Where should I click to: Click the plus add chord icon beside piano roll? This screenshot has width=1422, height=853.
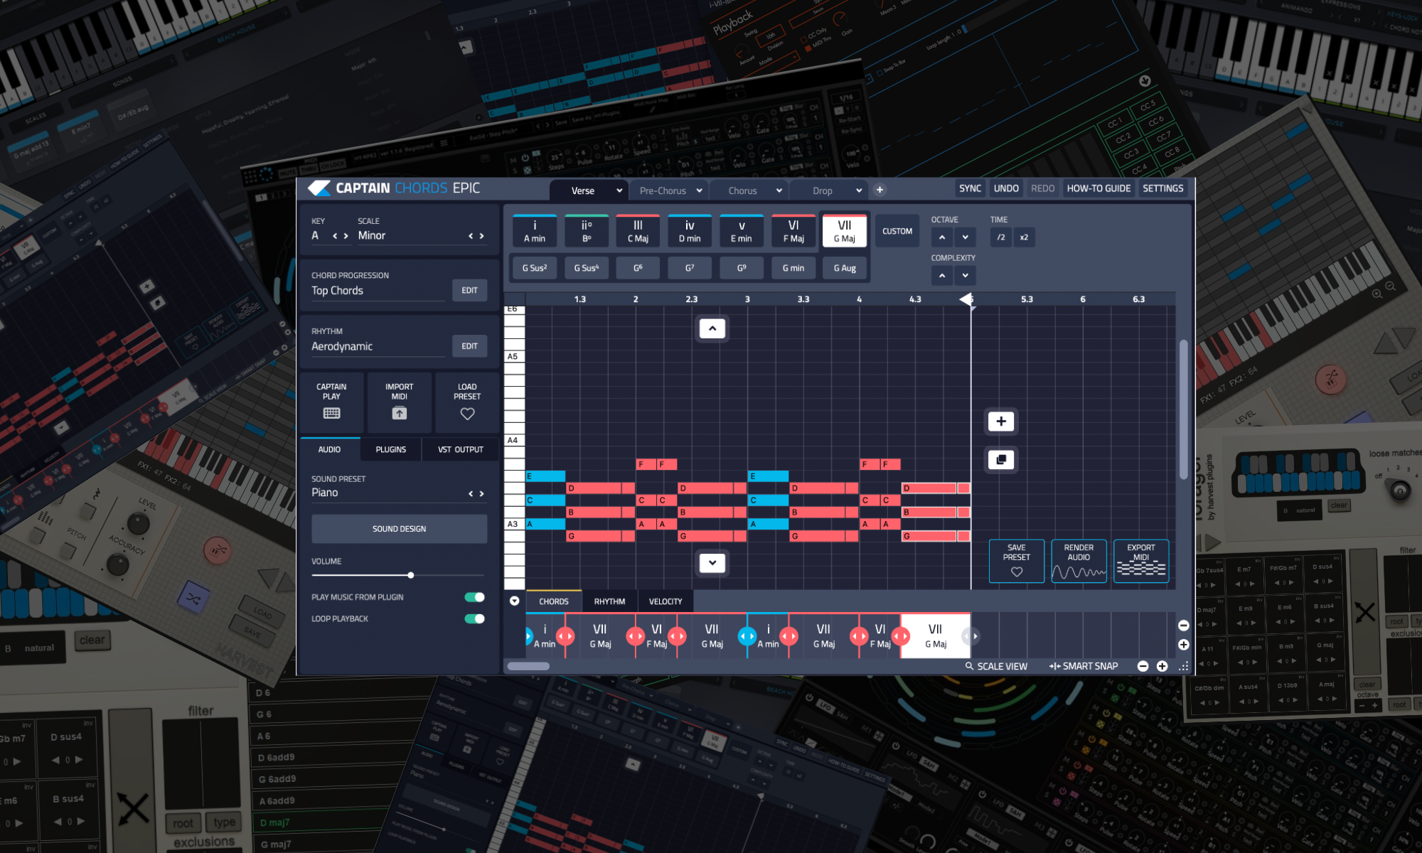pos(1001,422)
